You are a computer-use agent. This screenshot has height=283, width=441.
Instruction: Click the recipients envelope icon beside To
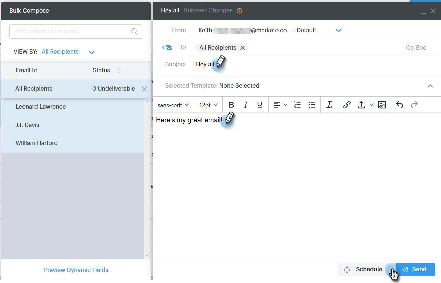click(167, 48)
